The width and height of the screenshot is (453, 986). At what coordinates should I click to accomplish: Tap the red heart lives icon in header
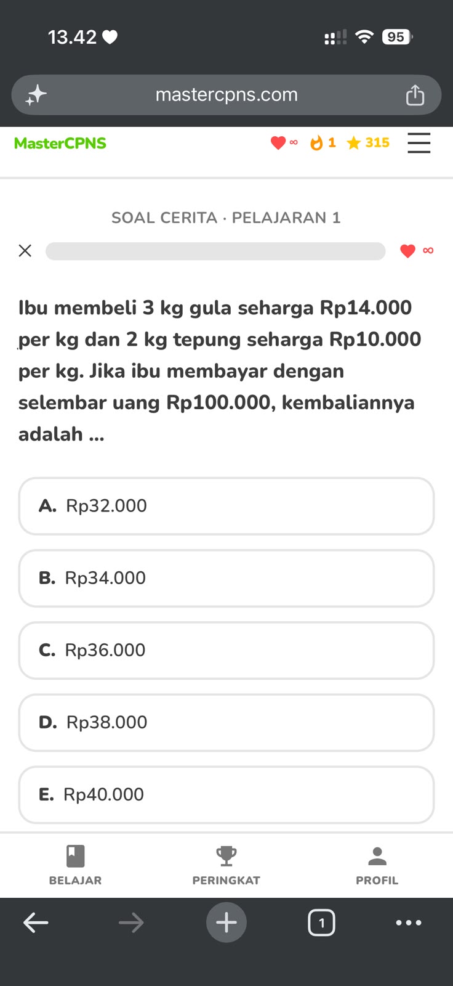(278, 143)
